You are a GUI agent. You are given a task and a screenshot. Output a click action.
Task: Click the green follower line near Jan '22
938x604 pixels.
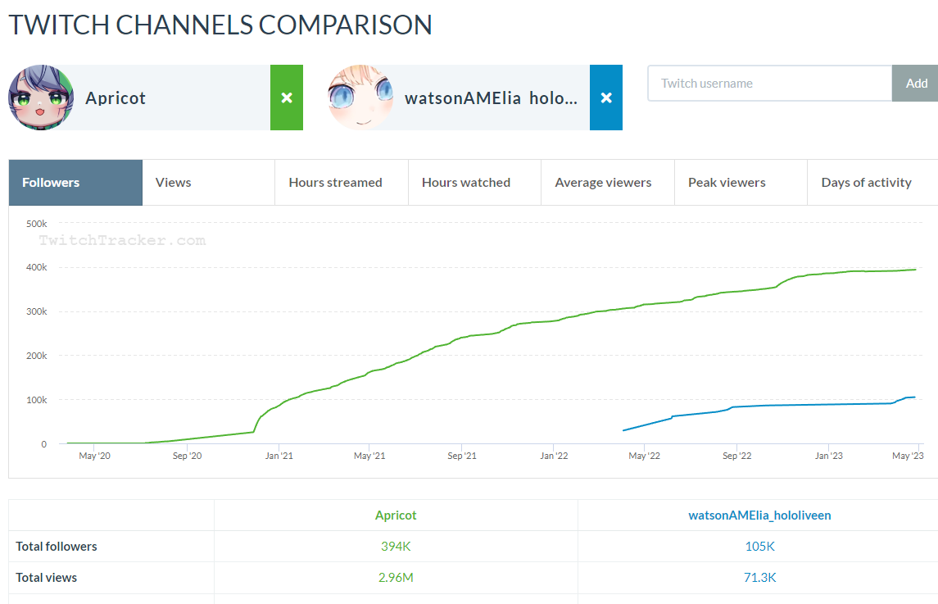click(555, 321)
